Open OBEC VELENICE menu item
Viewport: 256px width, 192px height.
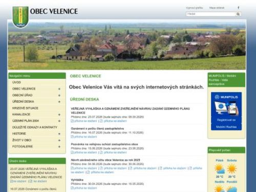click(24, 89)
